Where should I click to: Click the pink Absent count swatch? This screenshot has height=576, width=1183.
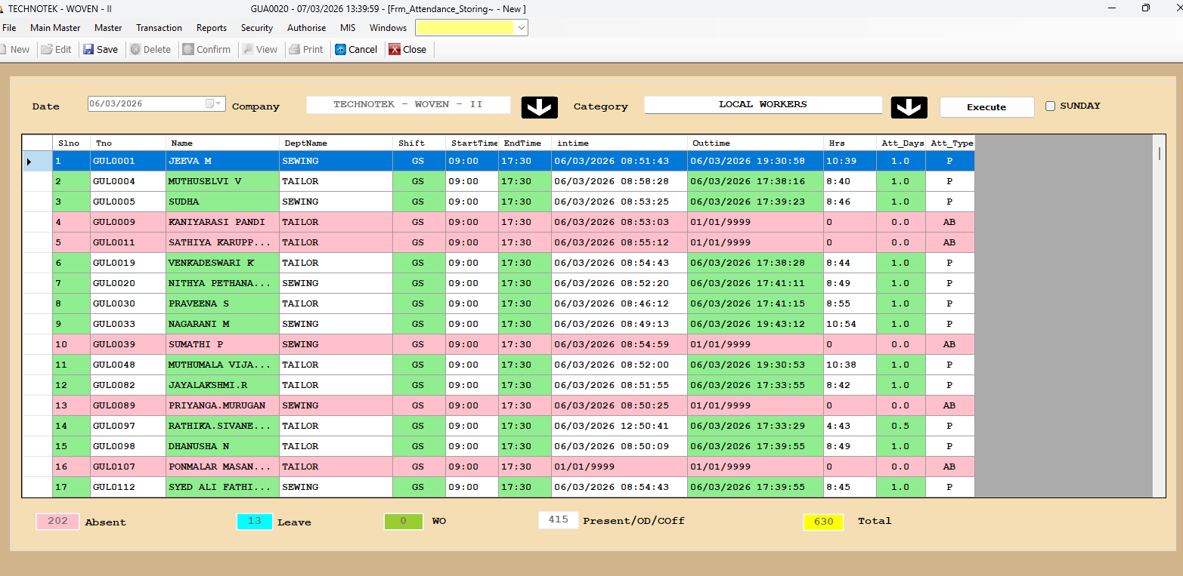57,521
